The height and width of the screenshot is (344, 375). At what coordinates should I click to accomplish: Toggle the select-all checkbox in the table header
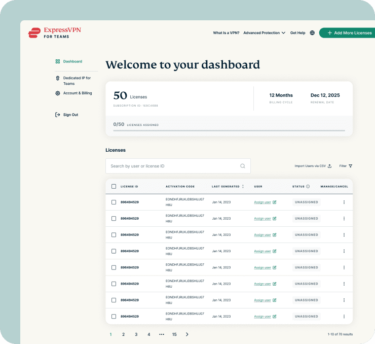[x=114, y=187]
